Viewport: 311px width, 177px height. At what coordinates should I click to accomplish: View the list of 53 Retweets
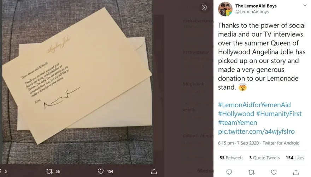(231, 158)
